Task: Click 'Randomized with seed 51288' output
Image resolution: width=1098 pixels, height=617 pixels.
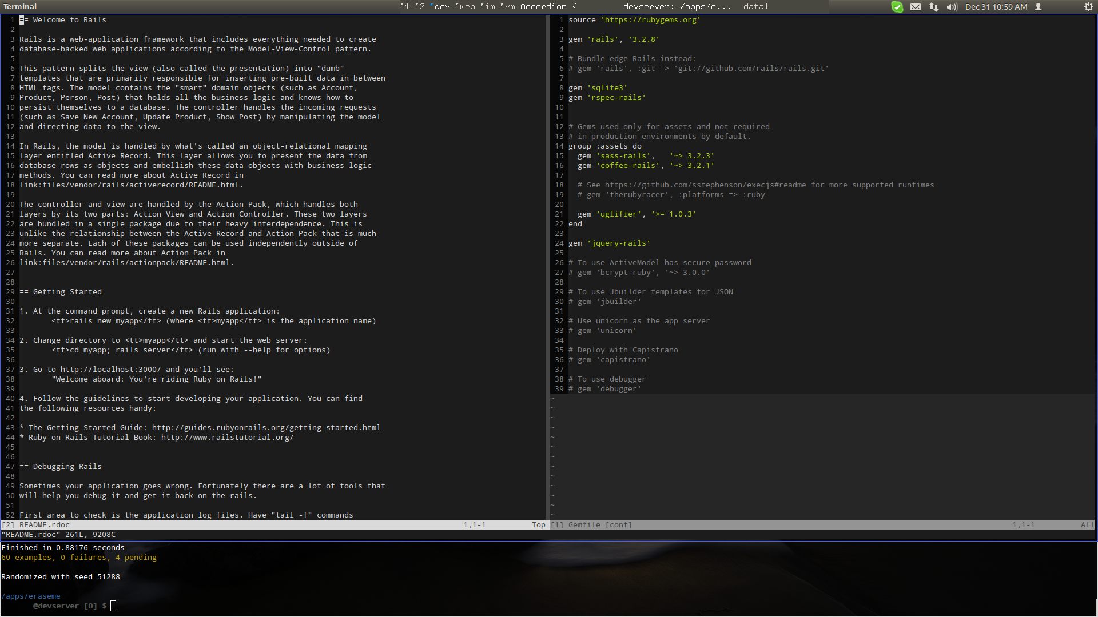Action: 61,577
